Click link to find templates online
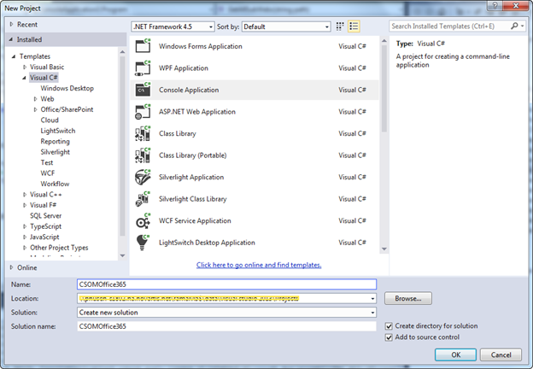 pos(259,265)
